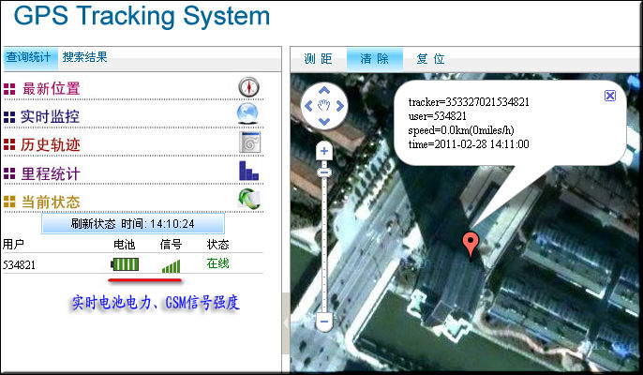
Task: Click the map zoom slider track
Action: point(324,244)
